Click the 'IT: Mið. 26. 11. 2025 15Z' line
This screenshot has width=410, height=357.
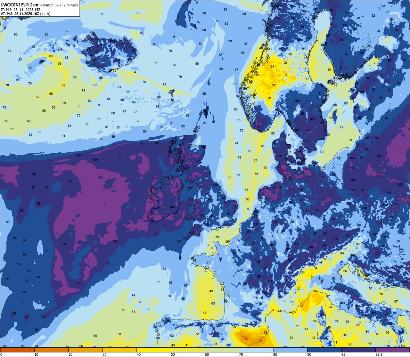point(20,9)
